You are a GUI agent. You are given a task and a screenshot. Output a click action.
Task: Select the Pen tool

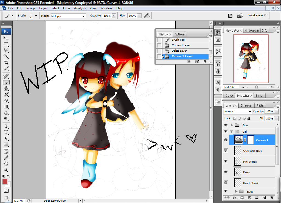6,126
